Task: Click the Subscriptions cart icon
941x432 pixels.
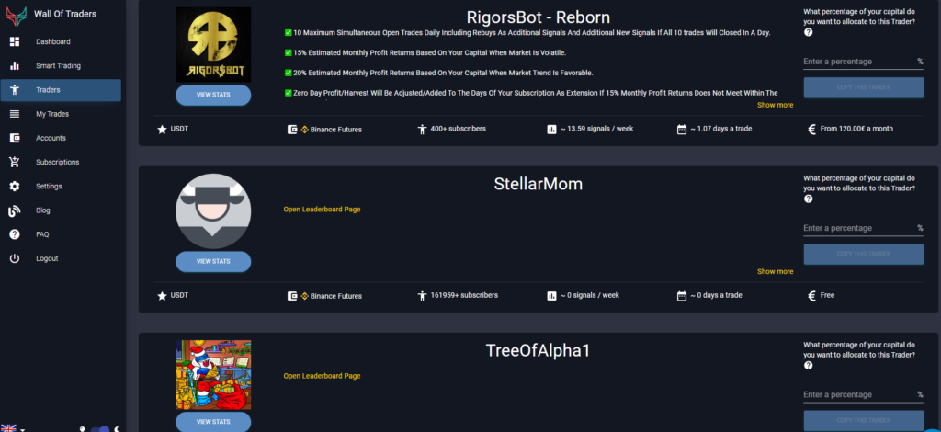Action: 14,162
